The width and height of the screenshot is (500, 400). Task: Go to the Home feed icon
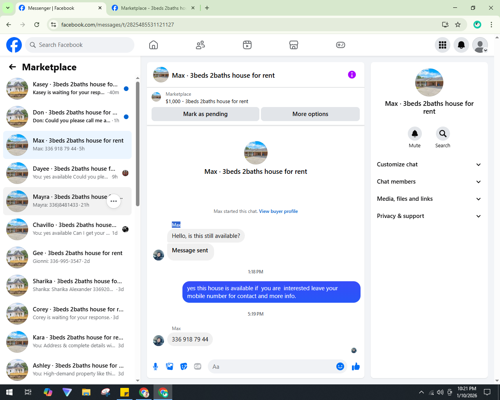154,45
